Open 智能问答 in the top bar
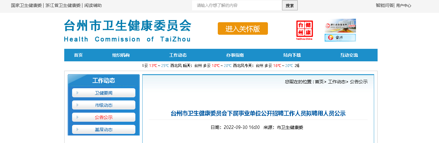 [x=384, y=5]
